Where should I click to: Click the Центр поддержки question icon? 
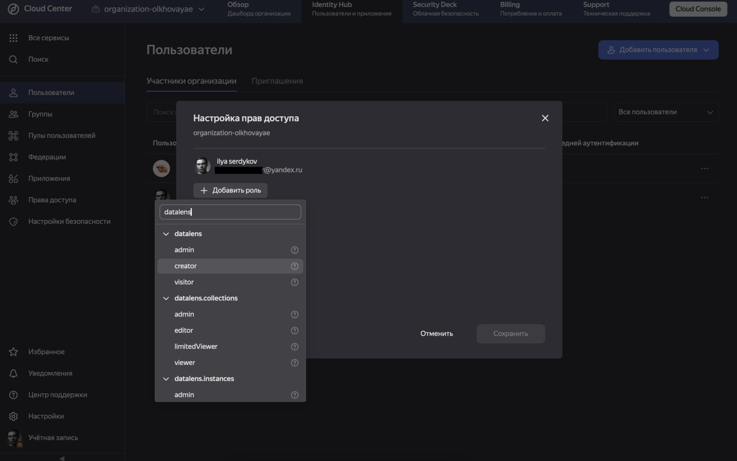(13, 395)
